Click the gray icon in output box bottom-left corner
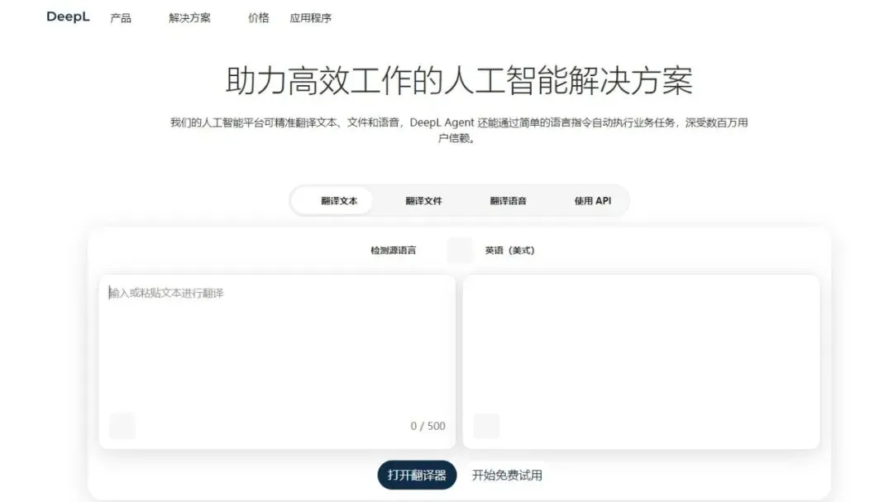Viewport: 893px width, 502px height. 486,426
